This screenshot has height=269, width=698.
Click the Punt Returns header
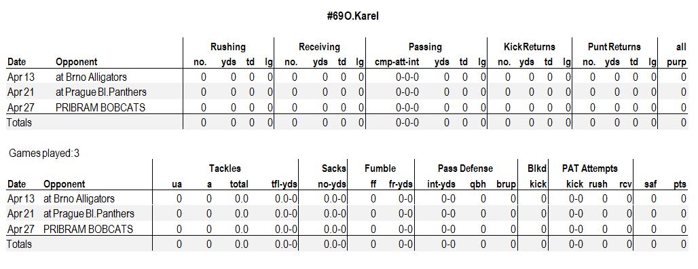point(614,47)
